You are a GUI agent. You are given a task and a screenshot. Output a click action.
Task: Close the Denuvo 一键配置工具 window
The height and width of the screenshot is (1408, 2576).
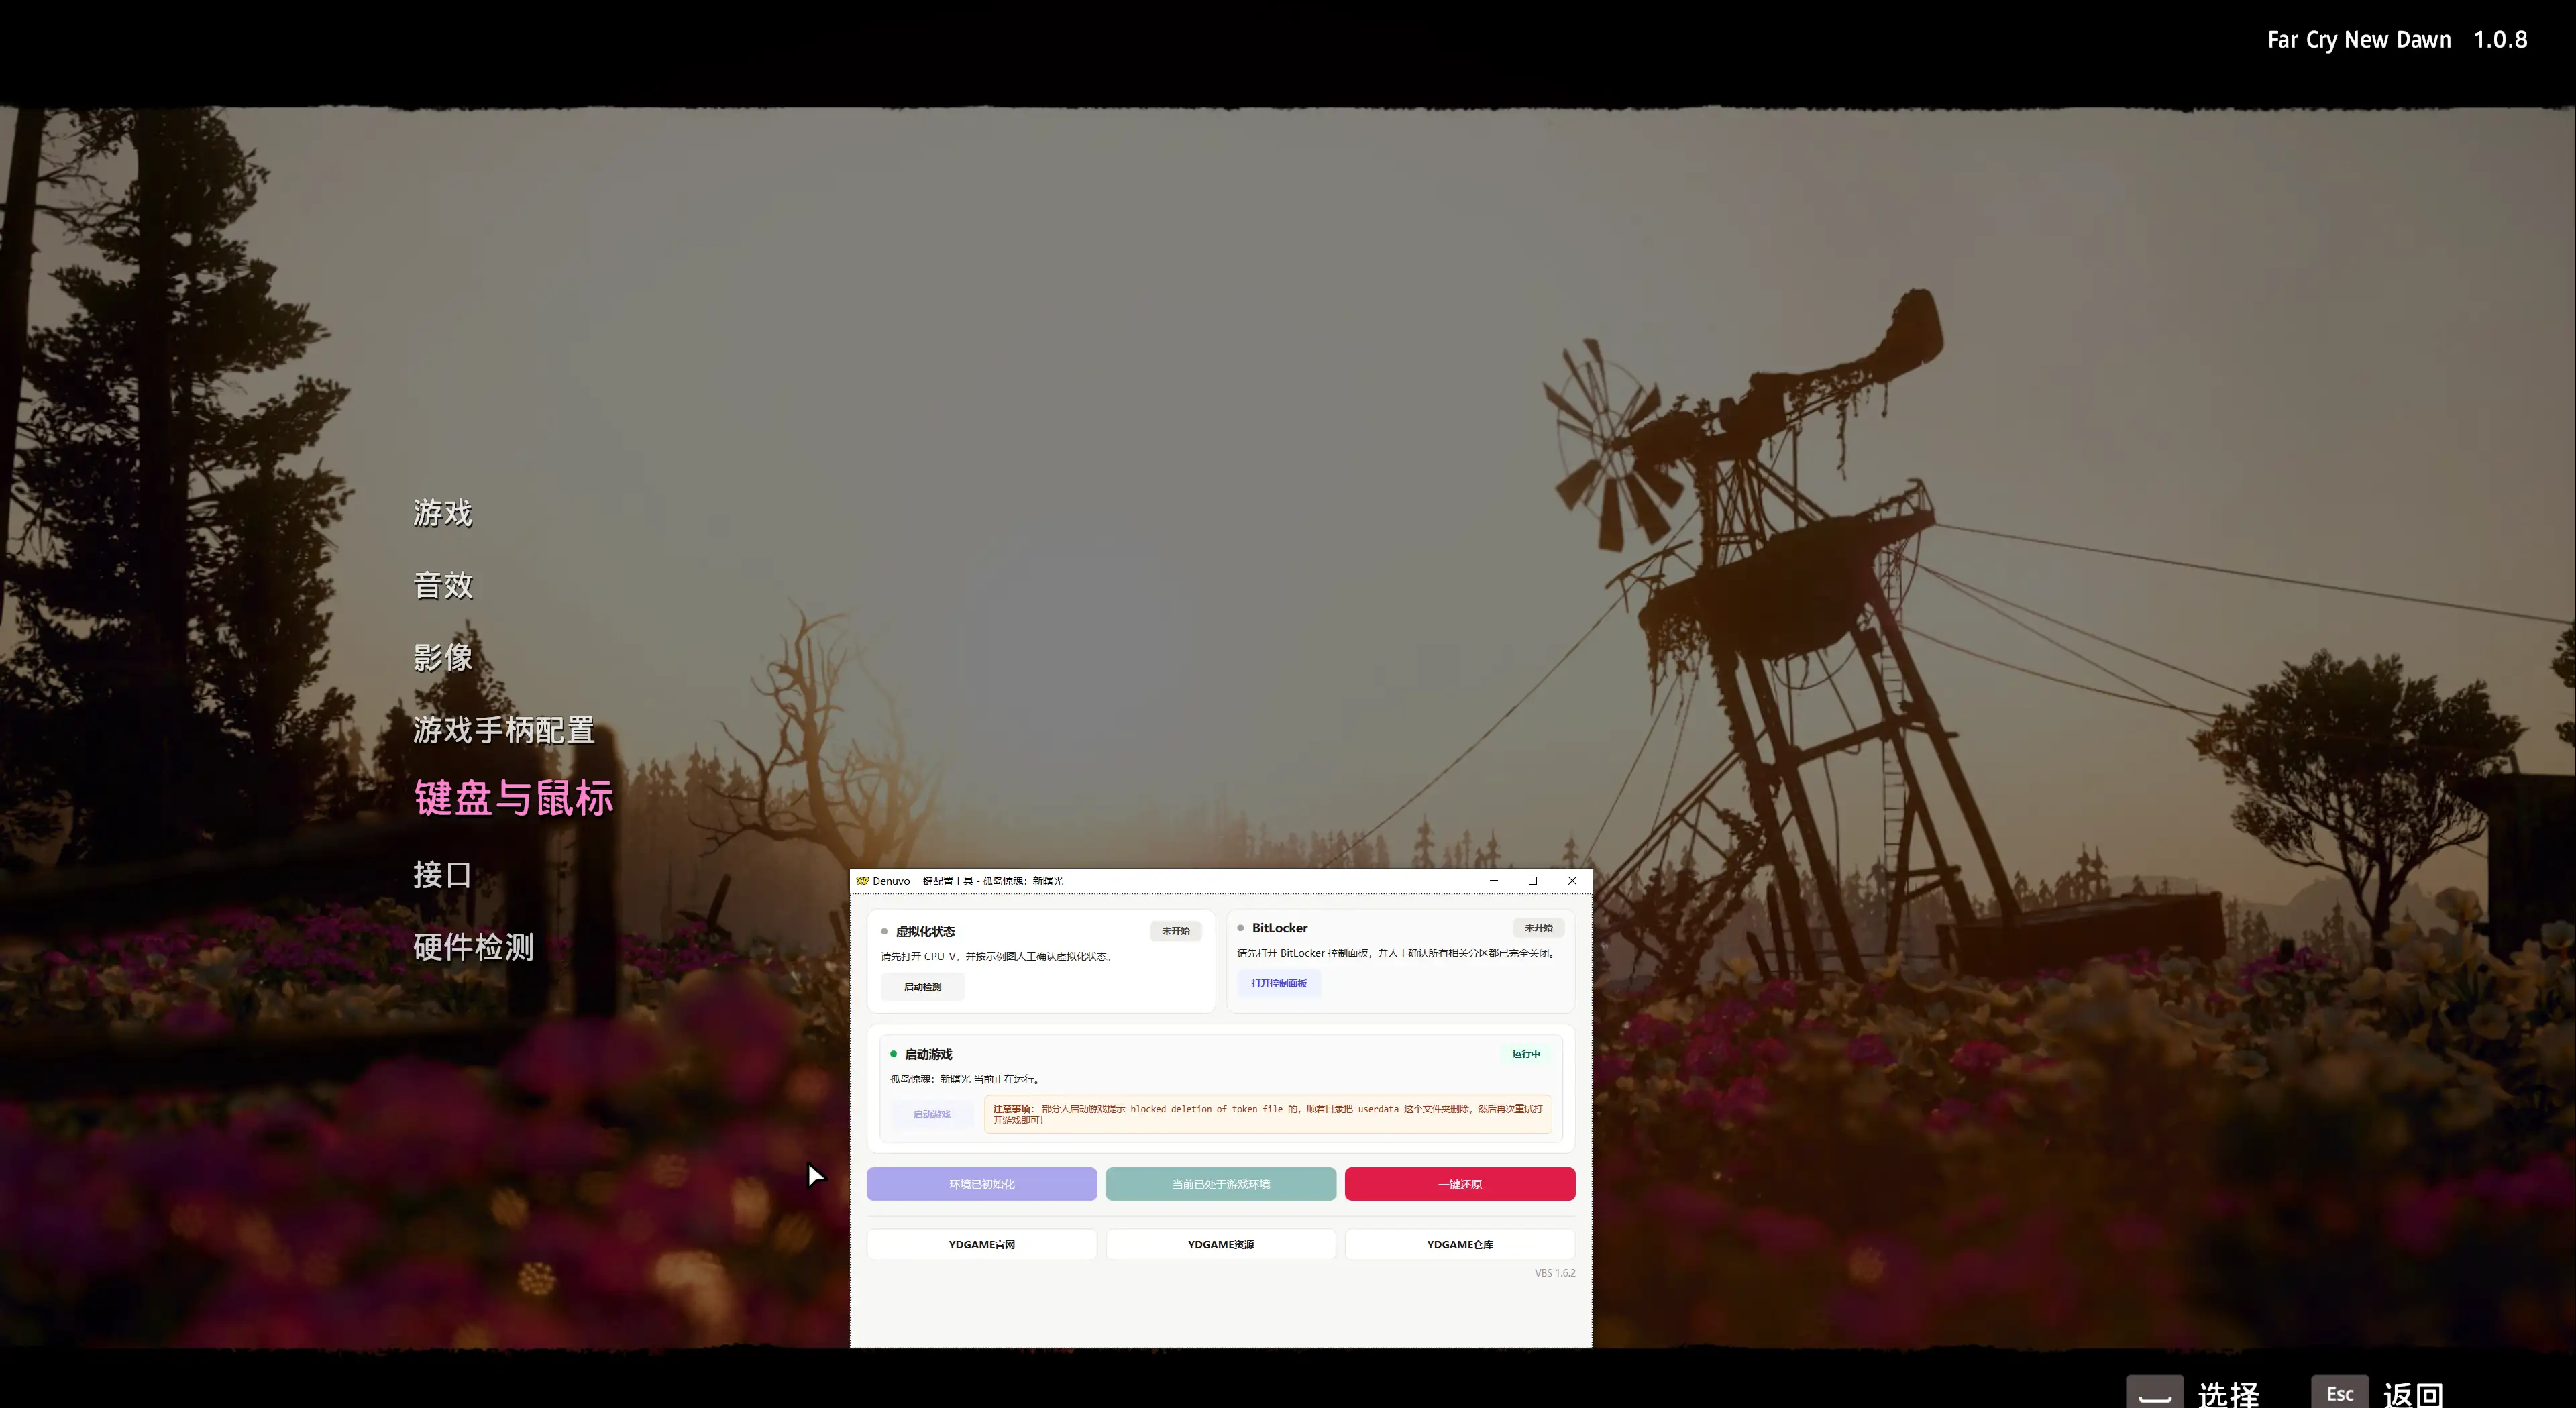click(x=1572, y=881)
